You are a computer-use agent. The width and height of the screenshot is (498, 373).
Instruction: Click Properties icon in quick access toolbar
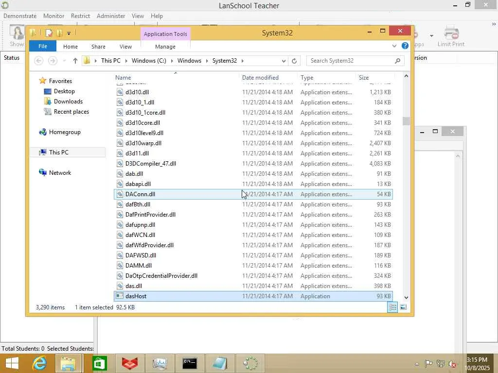pyautogui.click(x=49, y=33)
